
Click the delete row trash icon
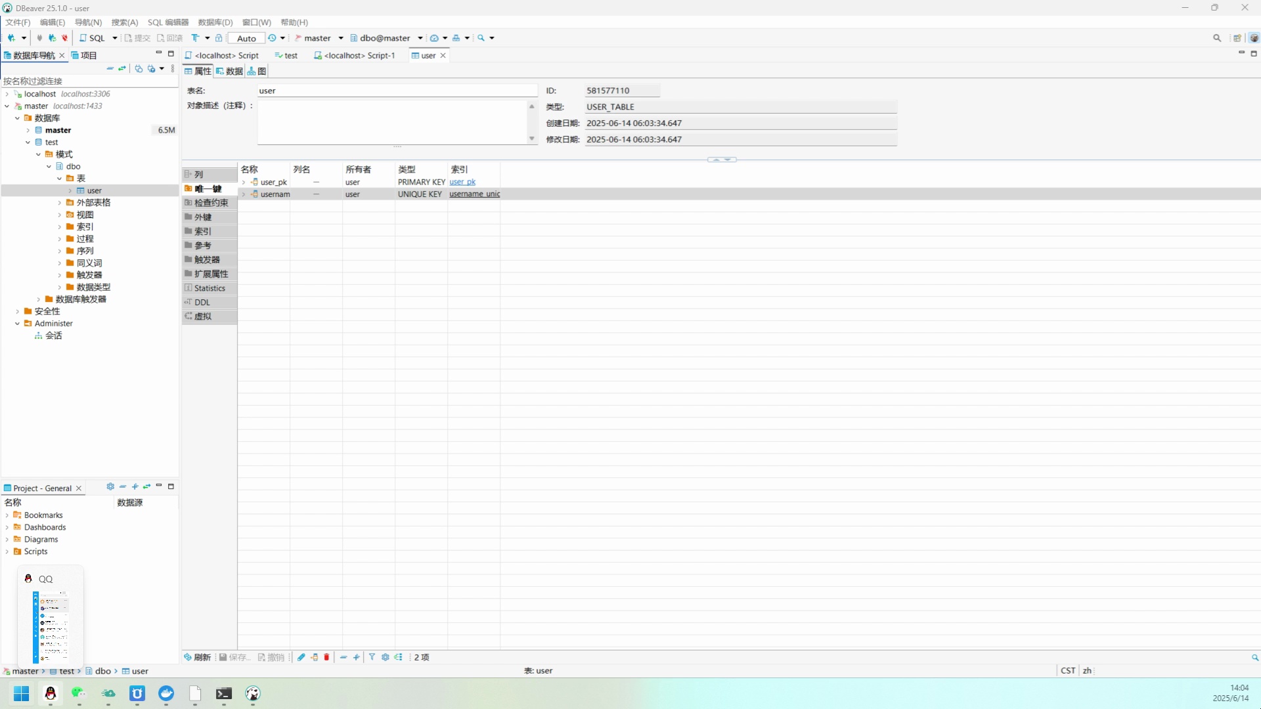(x=326, y=657)
